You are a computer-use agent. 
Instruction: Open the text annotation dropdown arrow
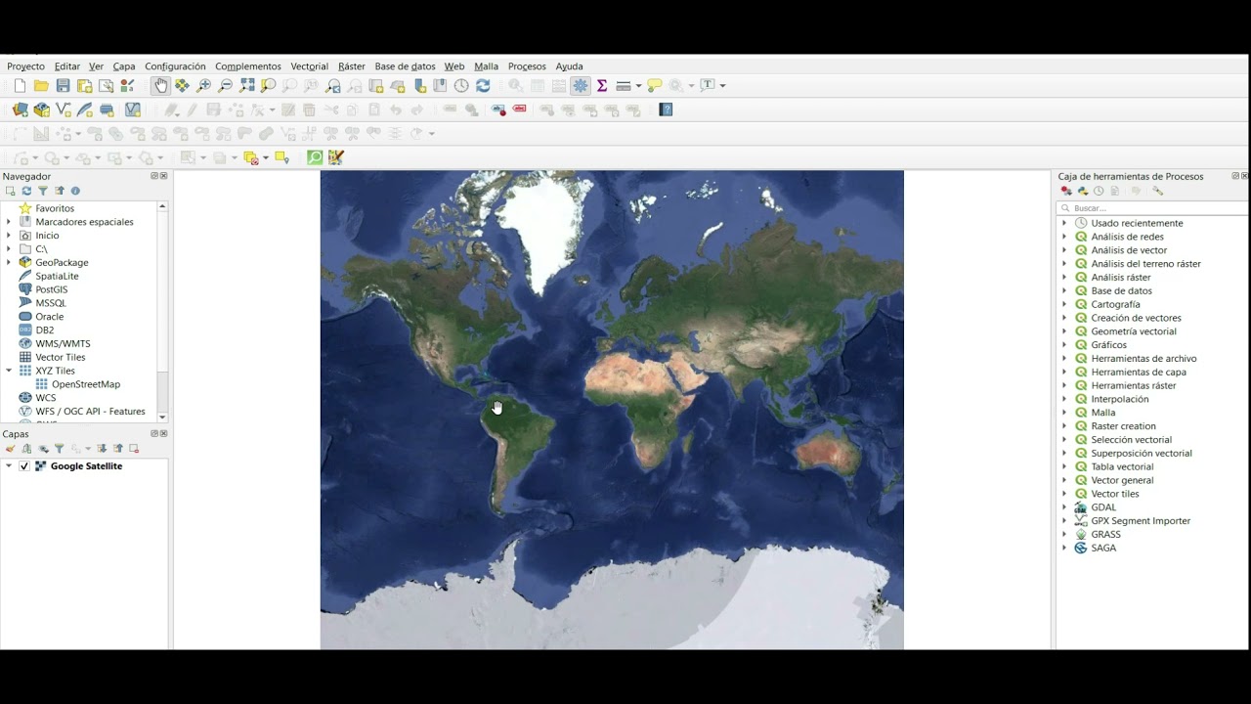tap(723, 86)
